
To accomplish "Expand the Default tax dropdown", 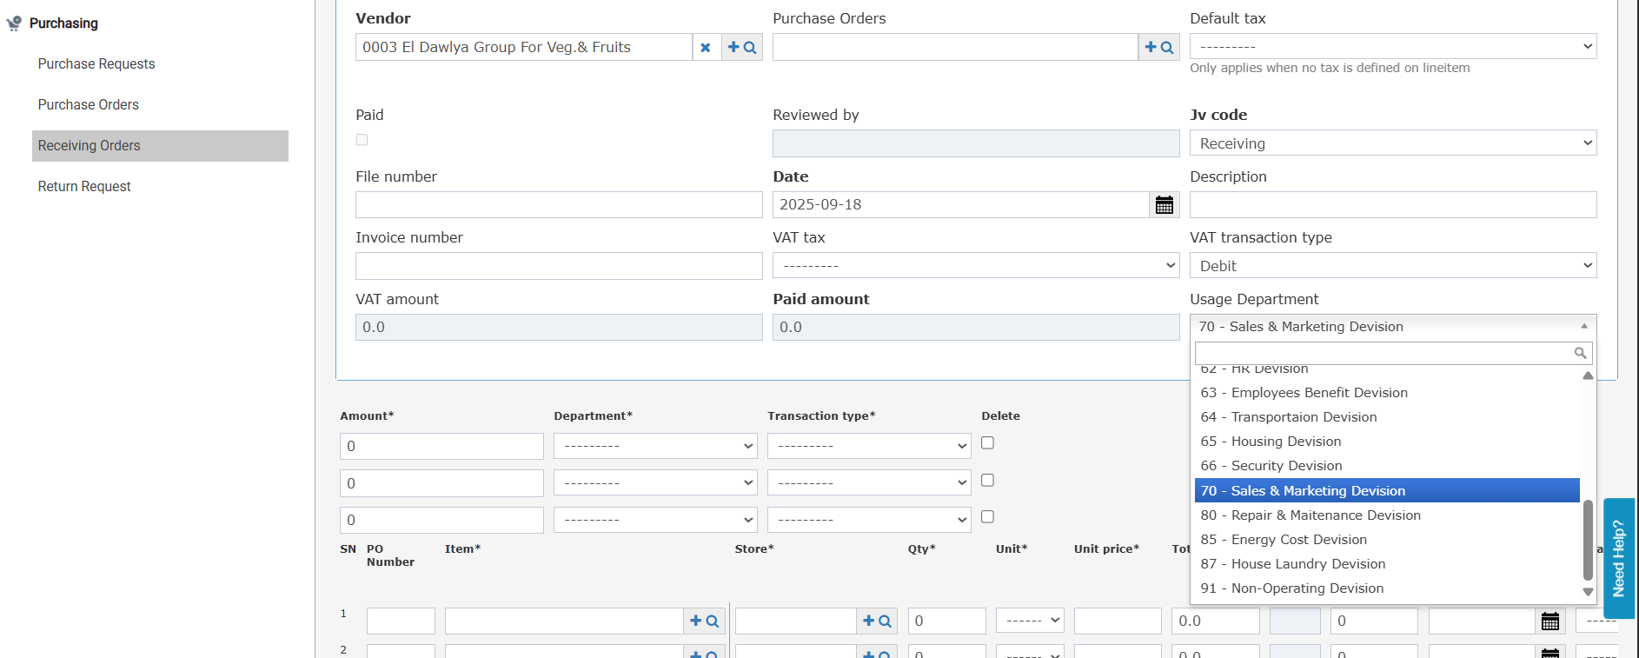I will (1393, 46).
